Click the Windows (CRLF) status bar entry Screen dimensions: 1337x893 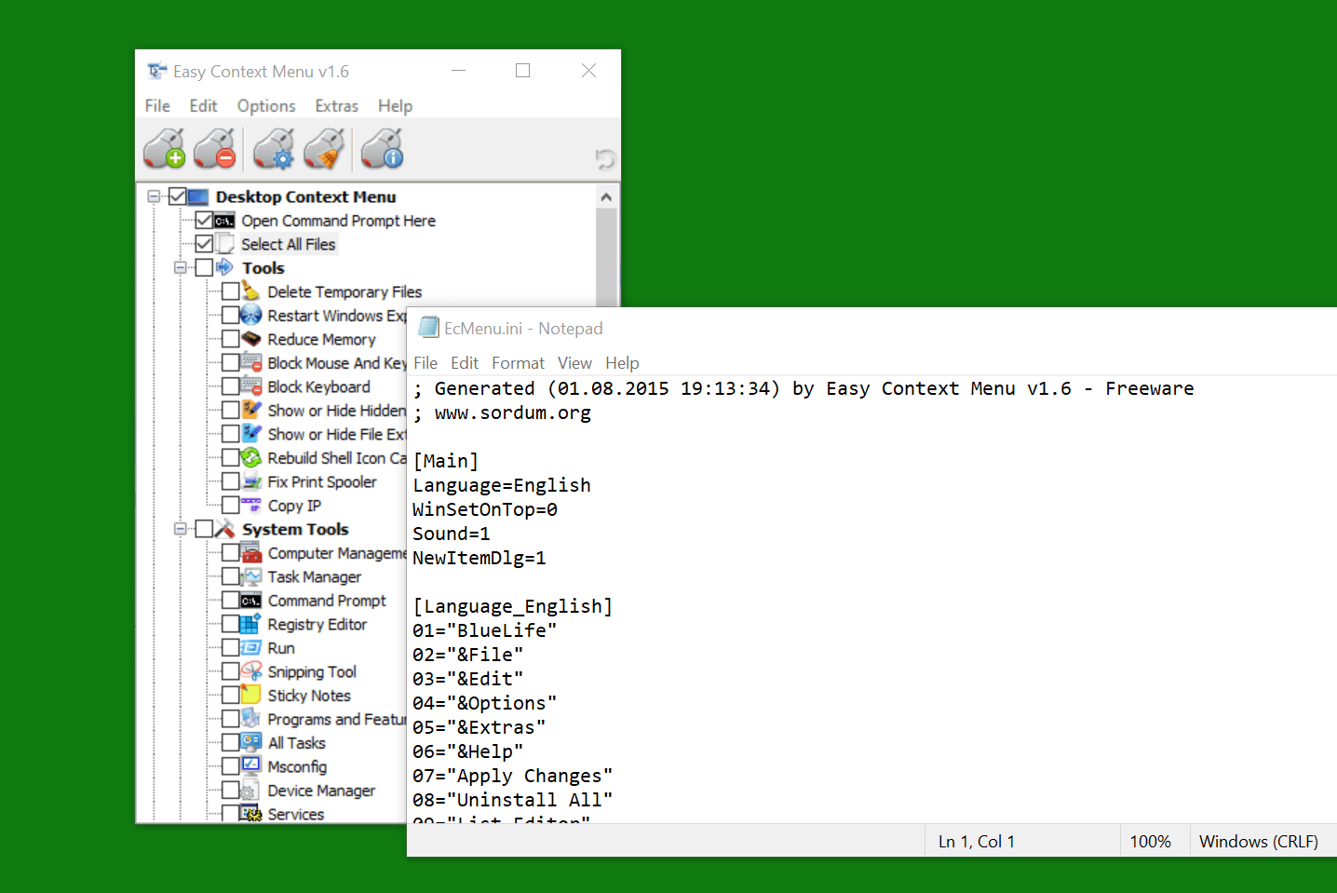click(1259, 841)
